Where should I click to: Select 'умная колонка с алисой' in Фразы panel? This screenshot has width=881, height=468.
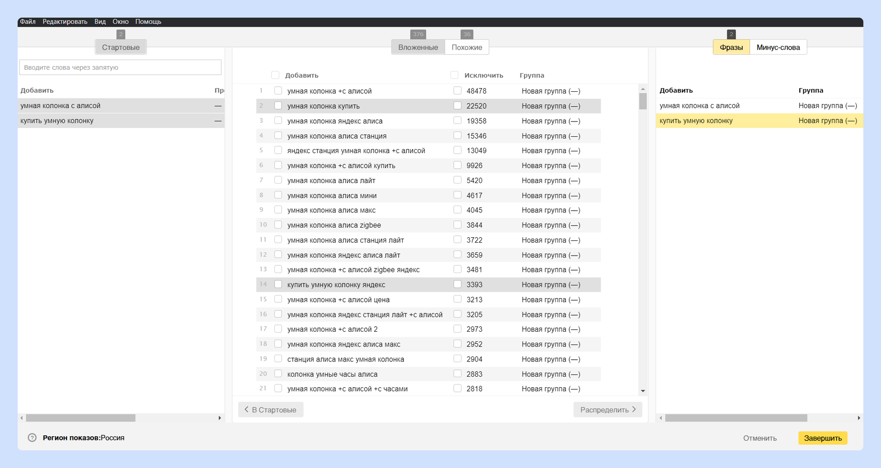[759, 106]
